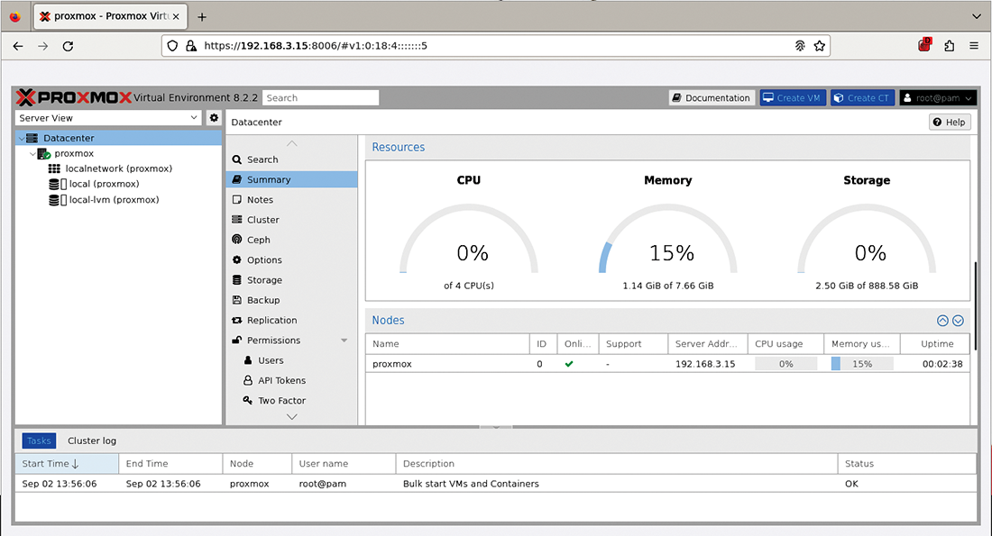Open a new browser tab
Image resolution: width=992 pixels, height=536 pixels.
202,17
